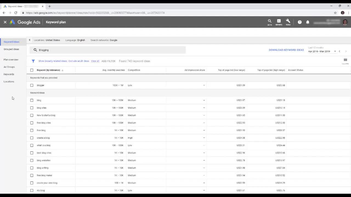Open a new browser tab
This screenshot has width=351, height=197.
pos(49,6)
